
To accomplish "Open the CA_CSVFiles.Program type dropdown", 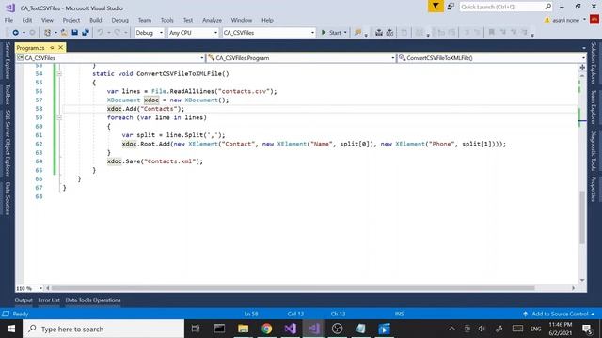I will coord(301,58).
